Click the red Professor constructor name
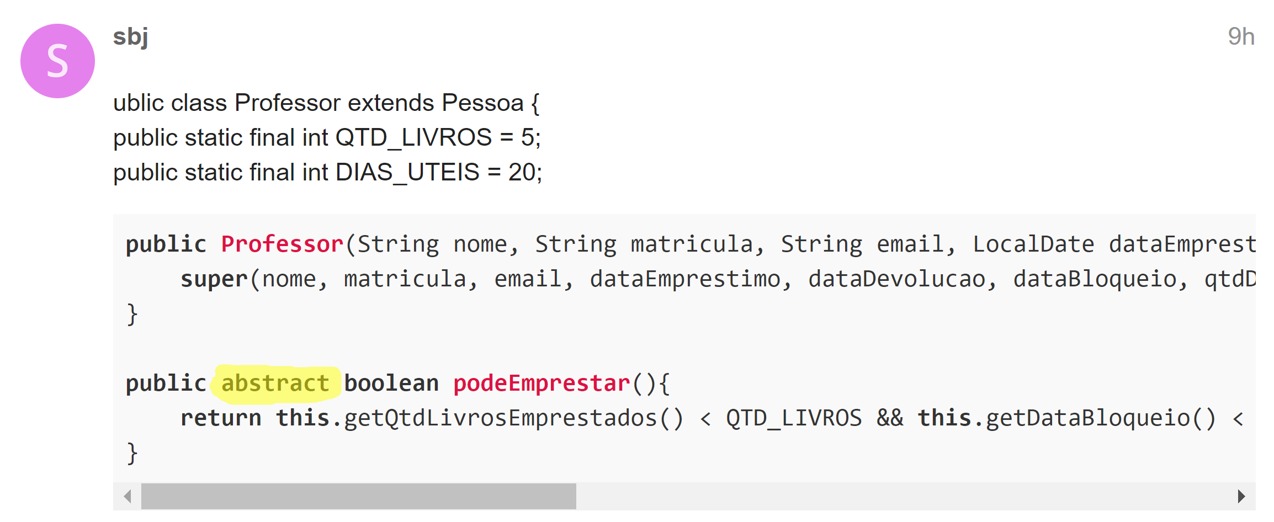The width and height of the screenshot is (1274, 522). point(282,244)
